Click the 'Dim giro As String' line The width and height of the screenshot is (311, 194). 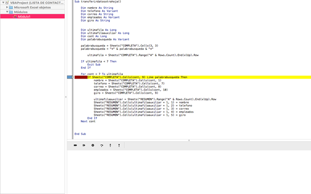95,20
